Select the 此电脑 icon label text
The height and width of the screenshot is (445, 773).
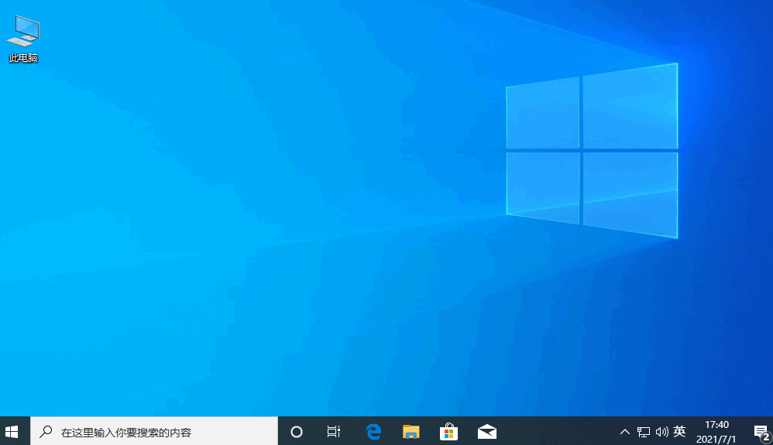[23, 58]
